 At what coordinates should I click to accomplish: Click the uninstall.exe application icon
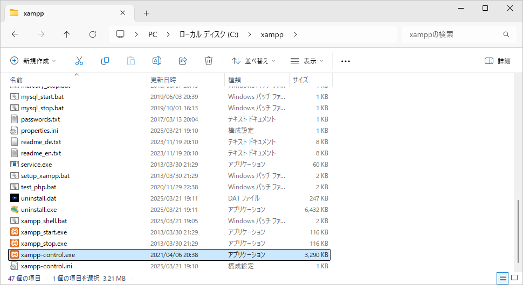15,210
